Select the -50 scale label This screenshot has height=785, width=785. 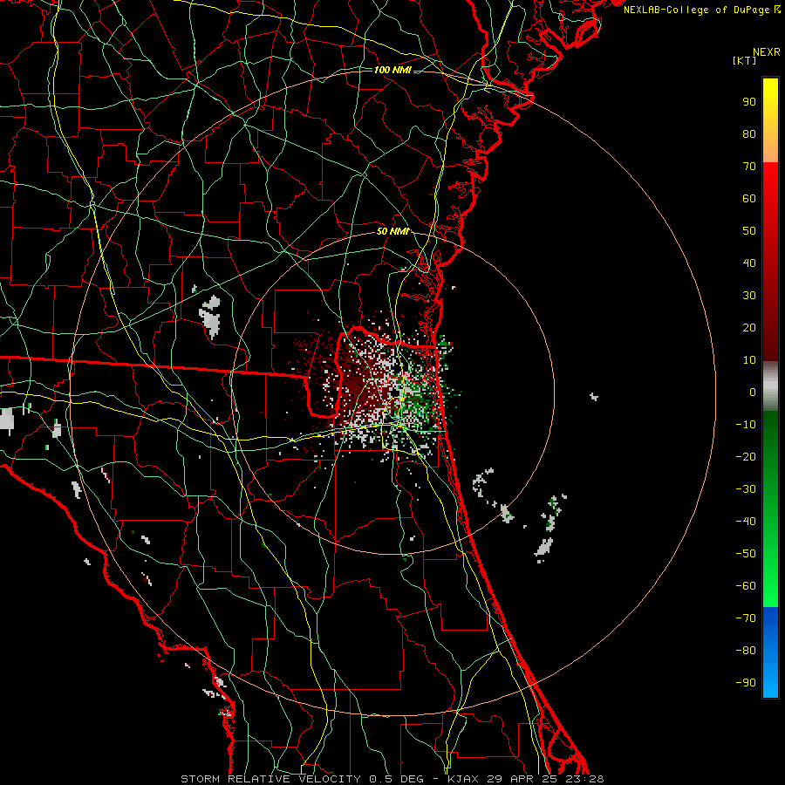click(746, 554)
